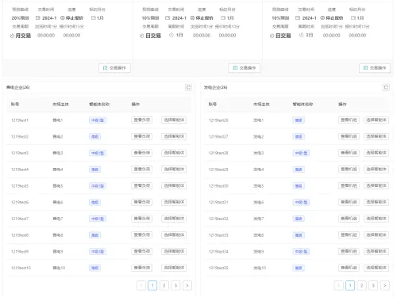
Task: View load (查看负荷) for 1219test10
Action: click(142, 268)
